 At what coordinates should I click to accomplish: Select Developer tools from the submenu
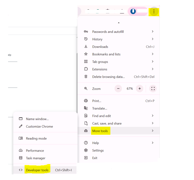(37, 170)
